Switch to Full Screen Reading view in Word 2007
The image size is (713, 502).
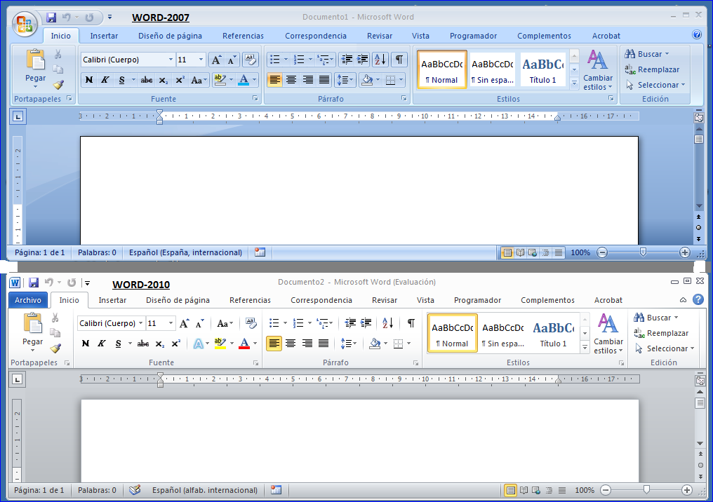point(520,252)
